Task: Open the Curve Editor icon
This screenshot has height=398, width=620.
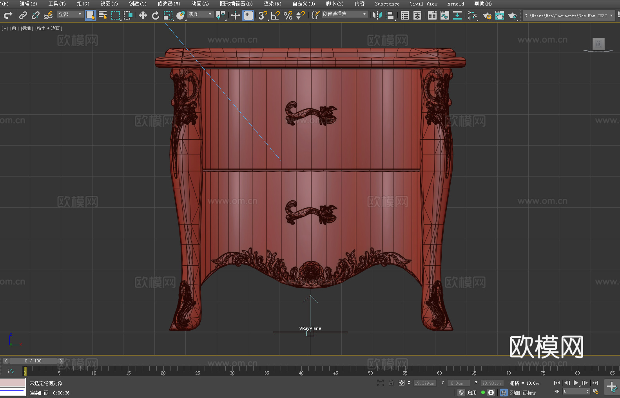Action: (444, 15)
